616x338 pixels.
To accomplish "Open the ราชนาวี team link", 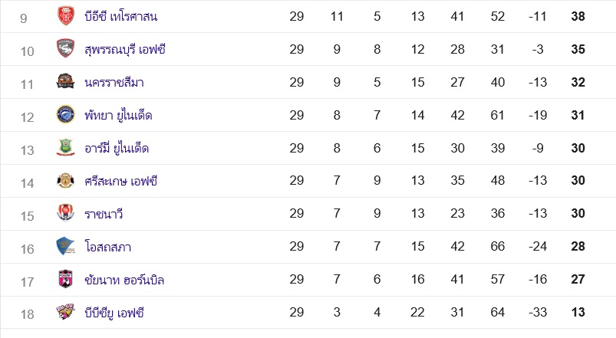I will [104, 214].
